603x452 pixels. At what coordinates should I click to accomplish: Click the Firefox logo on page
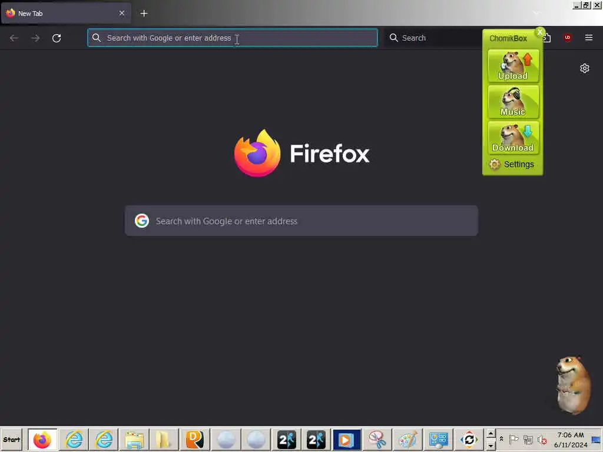tap(301, 154)
